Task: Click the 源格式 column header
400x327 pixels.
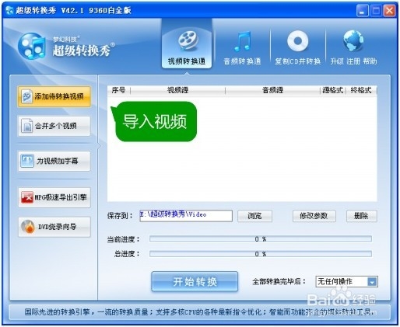Action: (333, 90)
